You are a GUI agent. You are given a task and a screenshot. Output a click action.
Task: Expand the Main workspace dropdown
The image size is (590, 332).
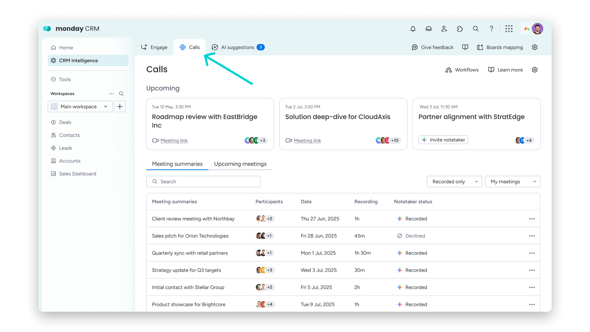[80, 106]
